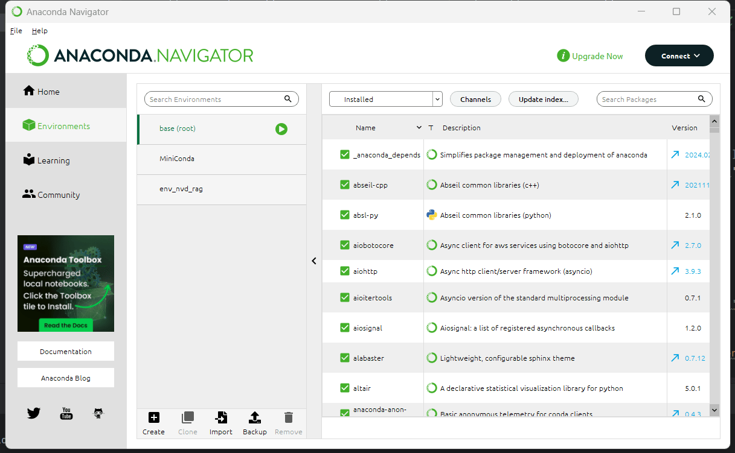This screenshot has height=453, width=735.
Task: Open the Documentation link button
Action: [66, 351]
